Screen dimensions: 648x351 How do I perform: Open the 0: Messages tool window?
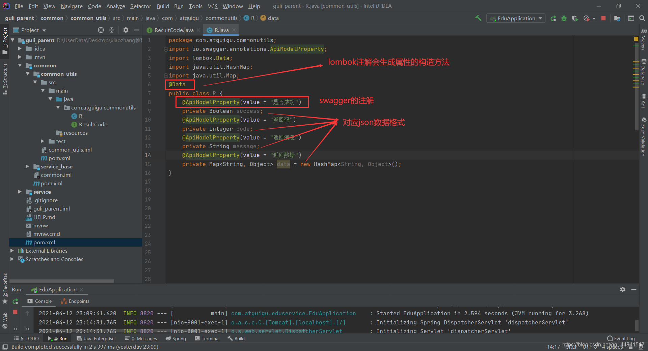(x=141, y=339)
